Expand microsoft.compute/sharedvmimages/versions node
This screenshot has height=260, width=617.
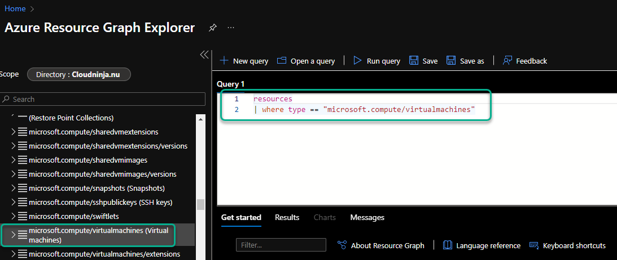[14, 174]
